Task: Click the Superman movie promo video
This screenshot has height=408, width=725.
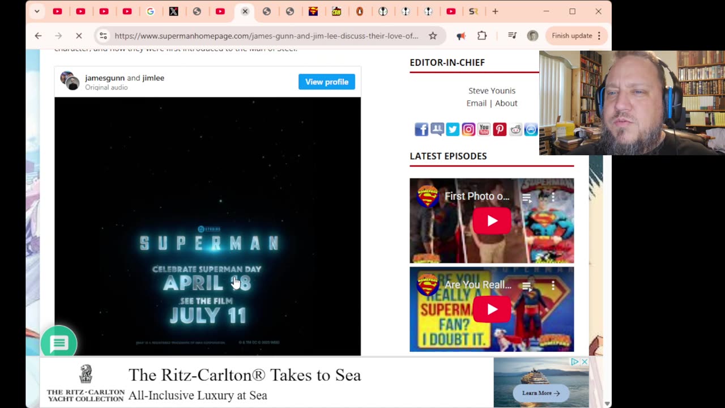Action: tap(207, 227)
